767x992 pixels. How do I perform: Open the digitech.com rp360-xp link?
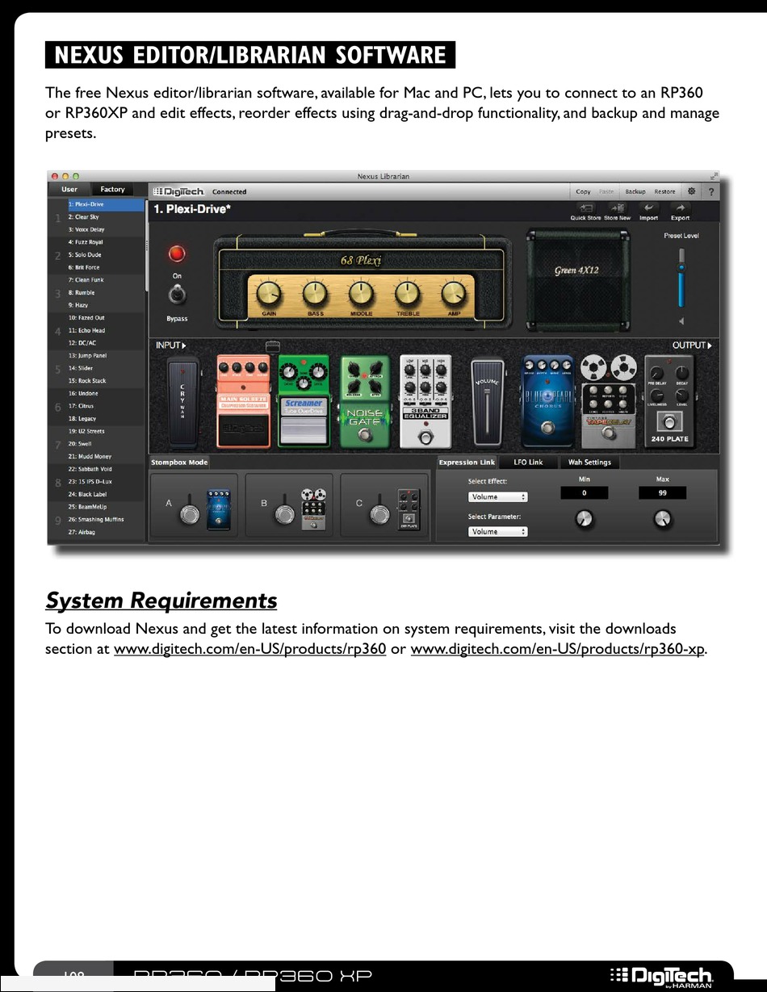pyautogui.click(x=558, y=651)
